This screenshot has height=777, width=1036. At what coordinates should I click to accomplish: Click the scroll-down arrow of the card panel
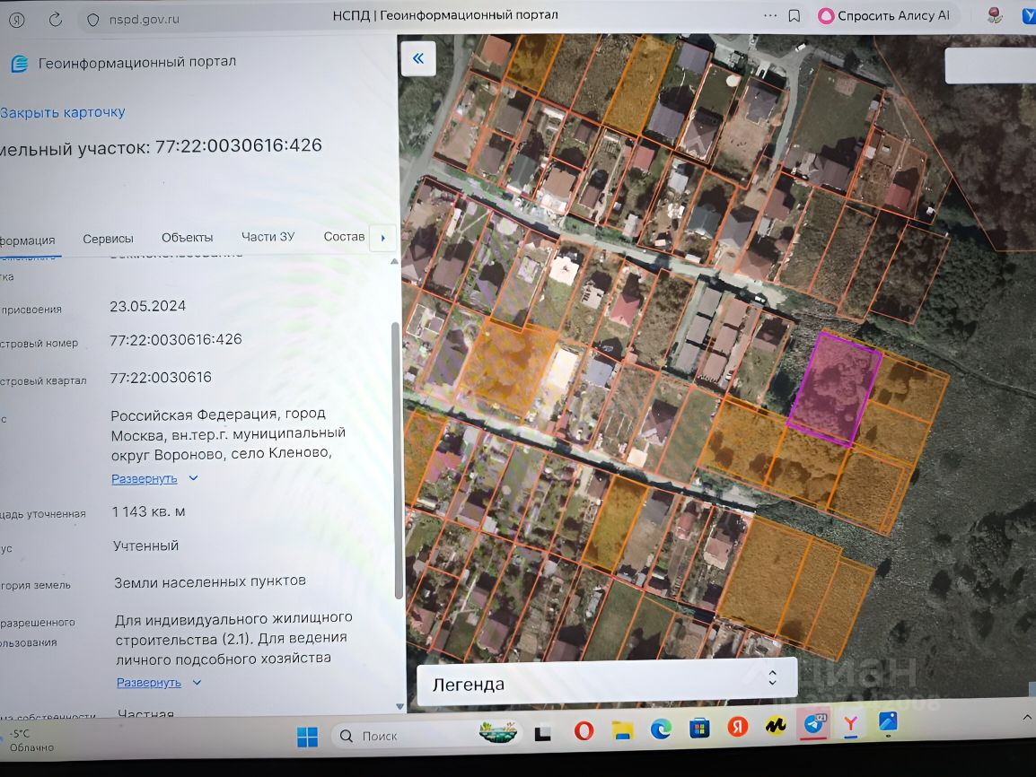(399, 706)
